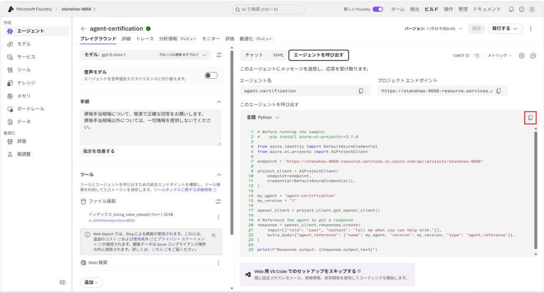Change code language from Python

[269, 118]
